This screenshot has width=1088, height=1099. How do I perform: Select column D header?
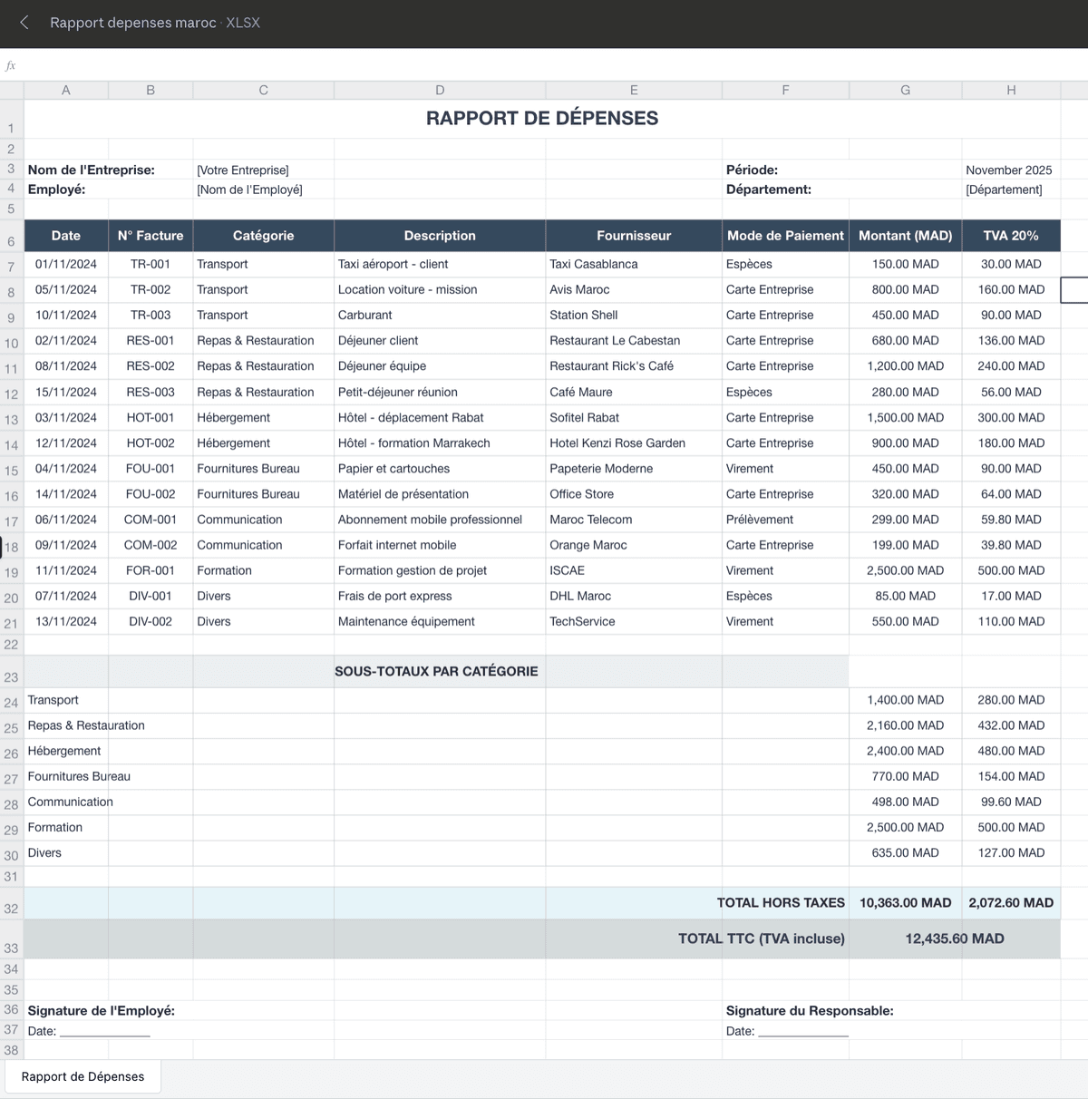(440, 90)
